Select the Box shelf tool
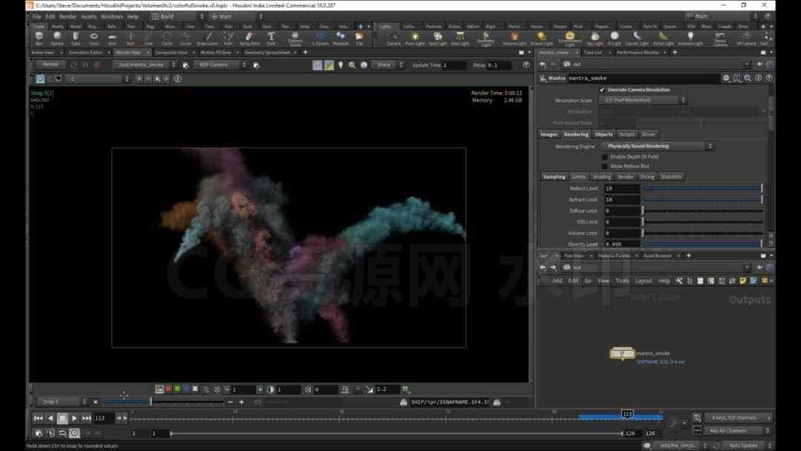 39,39
